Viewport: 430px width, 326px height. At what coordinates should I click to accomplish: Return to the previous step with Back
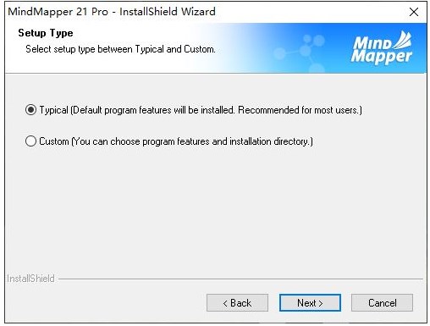coord(237,303)
